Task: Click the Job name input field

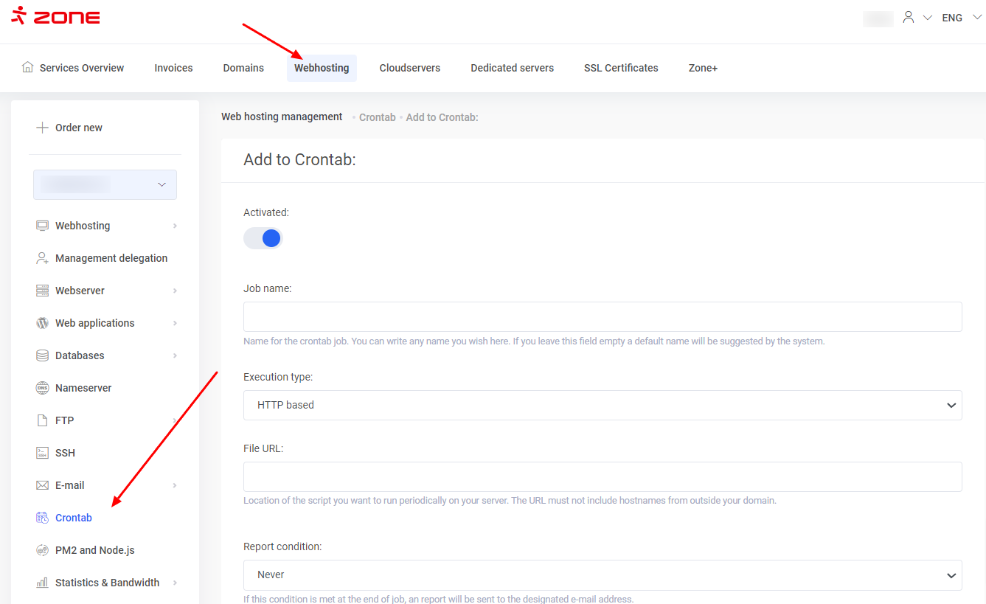Action: (602, 316)
